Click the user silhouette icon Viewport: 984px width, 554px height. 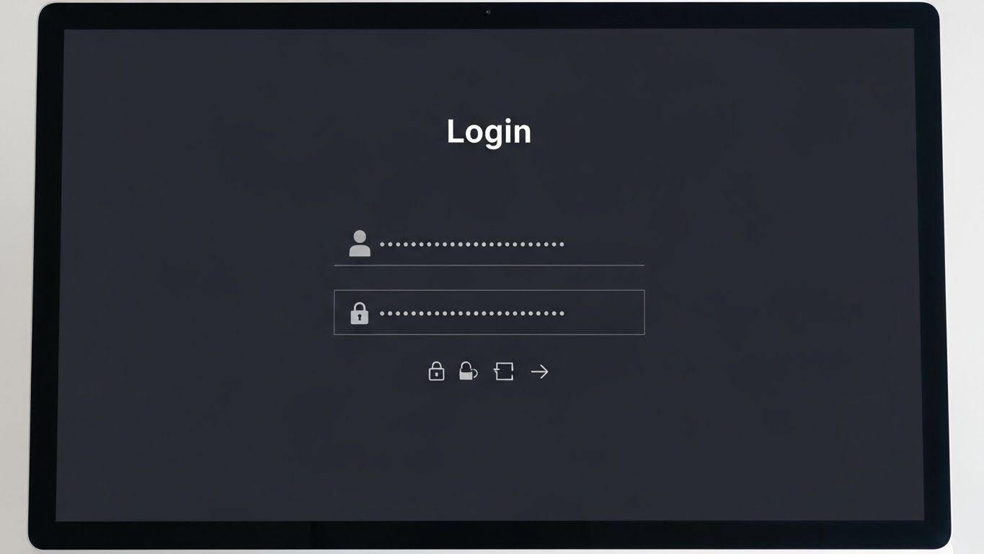360,244
